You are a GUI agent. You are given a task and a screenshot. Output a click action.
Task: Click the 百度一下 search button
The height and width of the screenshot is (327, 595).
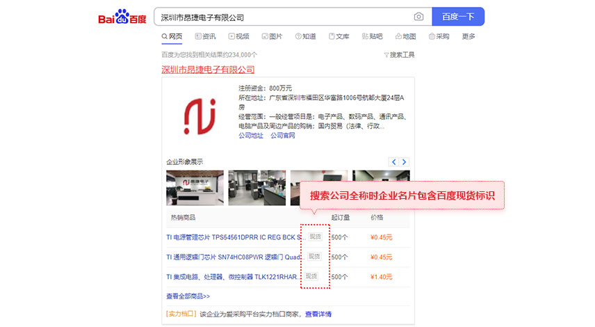(x=457, y=17)
